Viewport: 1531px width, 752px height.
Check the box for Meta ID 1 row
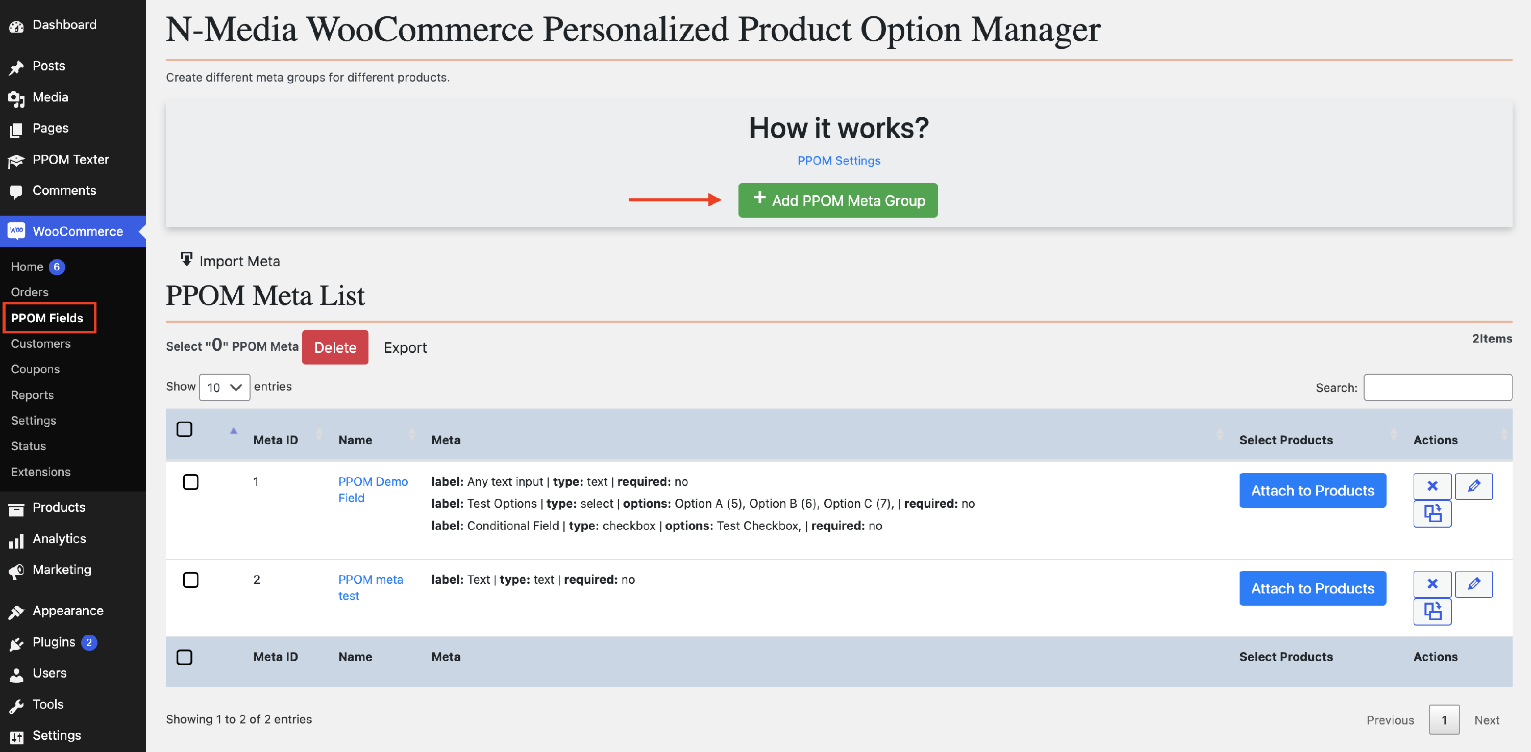(x=191, y=482)
